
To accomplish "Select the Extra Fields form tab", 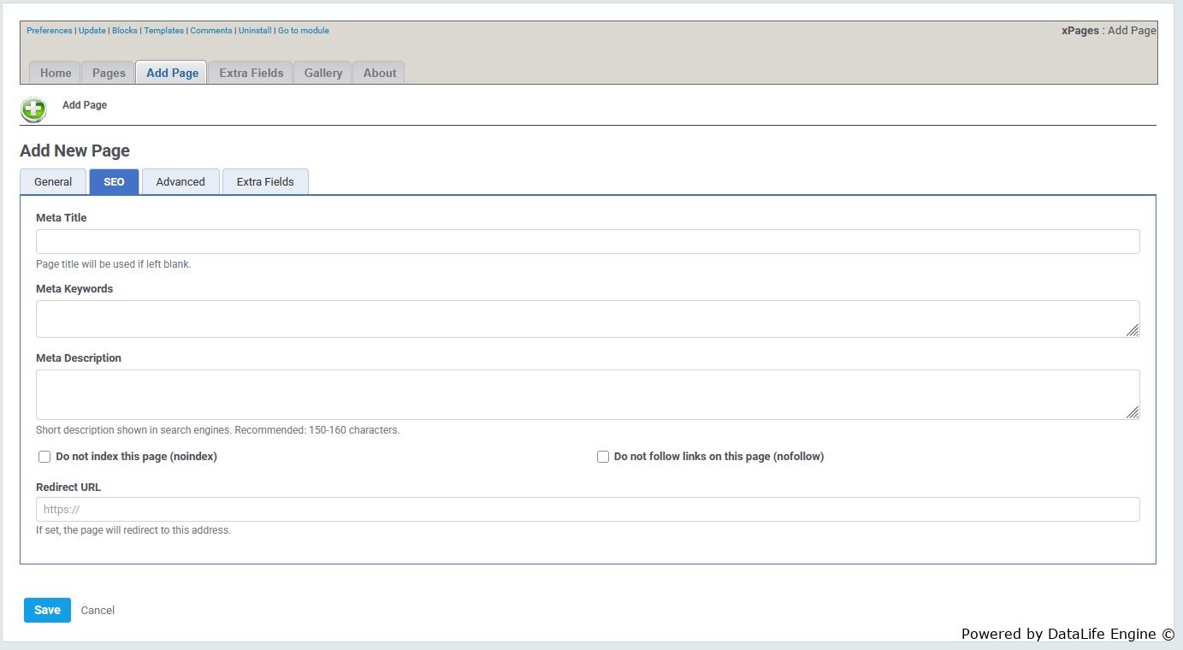I will tap(265, 182).
